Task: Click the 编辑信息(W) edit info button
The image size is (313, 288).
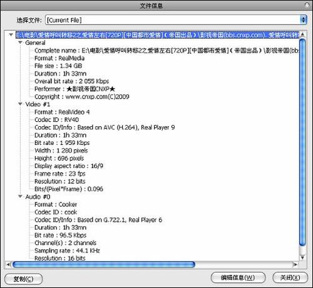Action: (x=238, y=277)
